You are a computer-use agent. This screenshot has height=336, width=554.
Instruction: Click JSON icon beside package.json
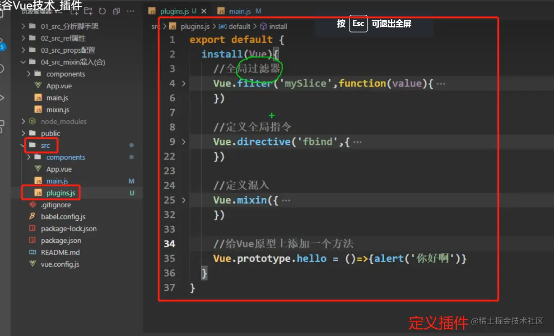(32, 241)
